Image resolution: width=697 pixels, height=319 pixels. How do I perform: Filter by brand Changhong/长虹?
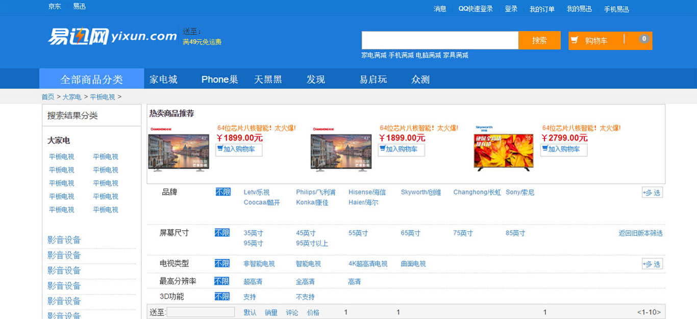click(x=477, y=192)
